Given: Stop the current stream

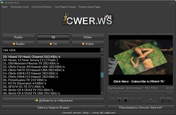Looking at the screenshot, I should click(x=126, y=100).
